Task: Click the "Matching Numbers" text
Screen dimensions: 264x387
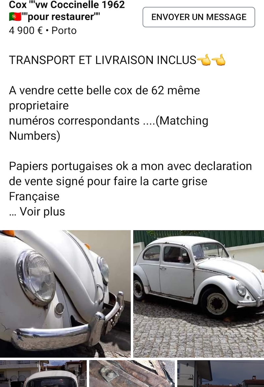Action: pos(109,128)
